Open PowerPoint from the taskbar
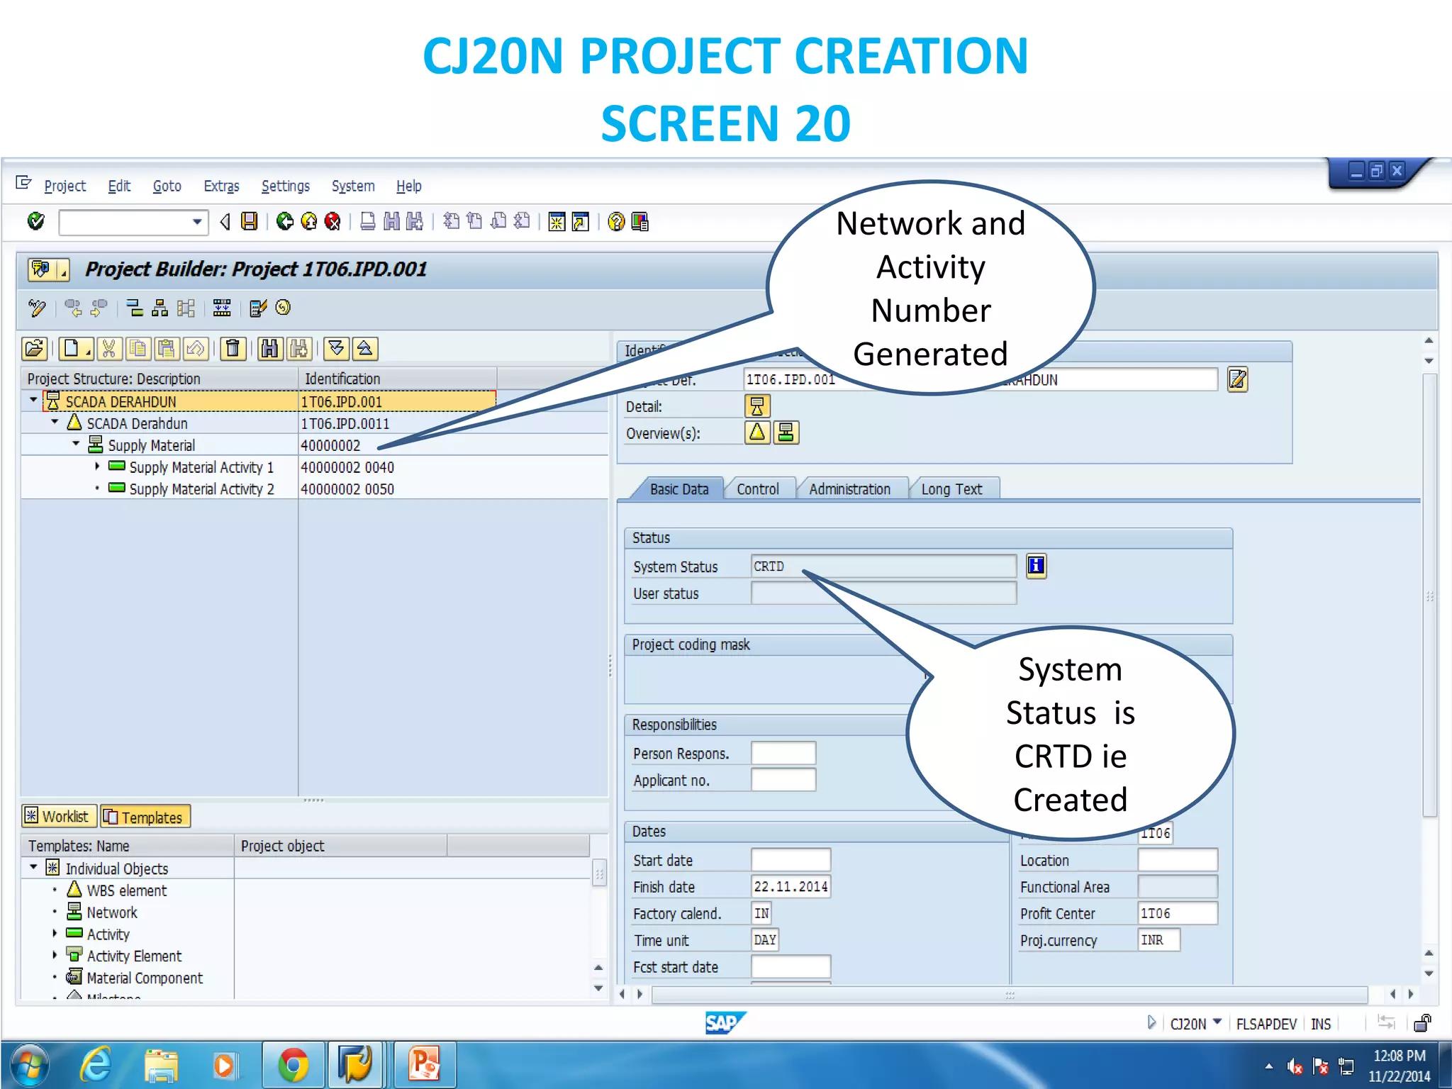This screenshot has height=1089, width=1452. coord(425,1064)
